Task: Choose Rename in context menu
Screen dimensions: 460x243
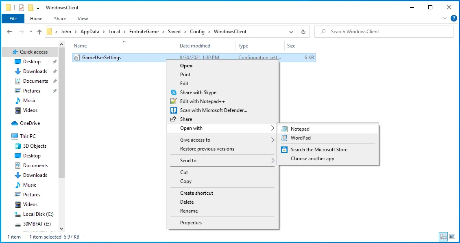Action: pyautogui.click(x=189, y=211)
